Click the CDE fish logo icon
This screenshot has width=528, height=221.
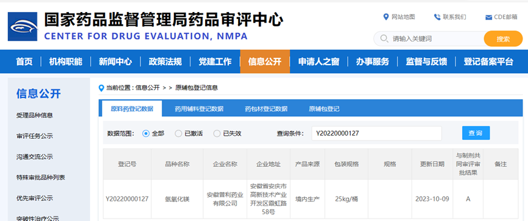click(x=22, y=27)
